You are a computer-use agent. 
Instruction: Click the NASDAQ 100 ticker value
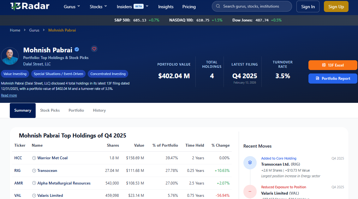click(x=203, y=20)
